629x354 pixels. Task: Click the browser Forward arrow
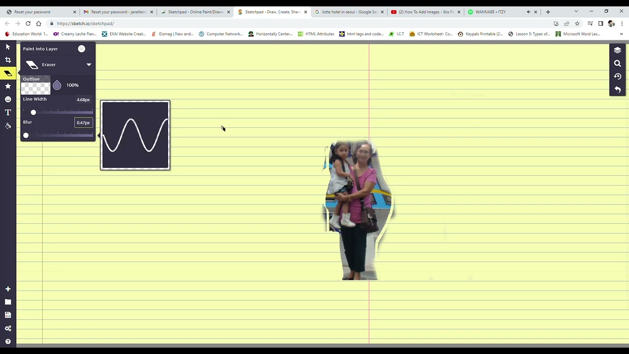(18, 23)
